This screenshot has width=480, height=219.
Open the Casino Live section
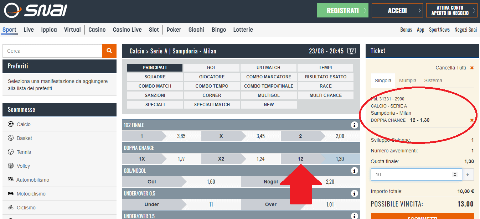[x=127, y=30]
